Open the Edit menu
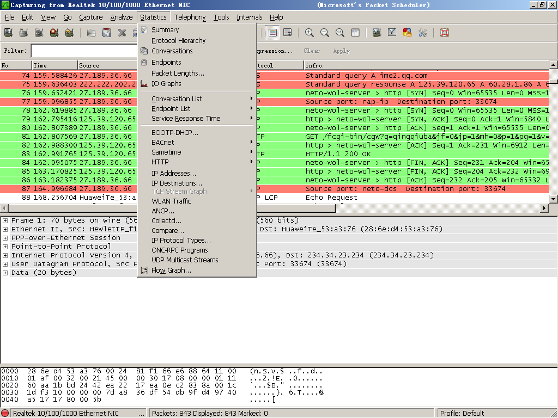Viewport: 558px width, 418px height. click(x=27, y=17)
